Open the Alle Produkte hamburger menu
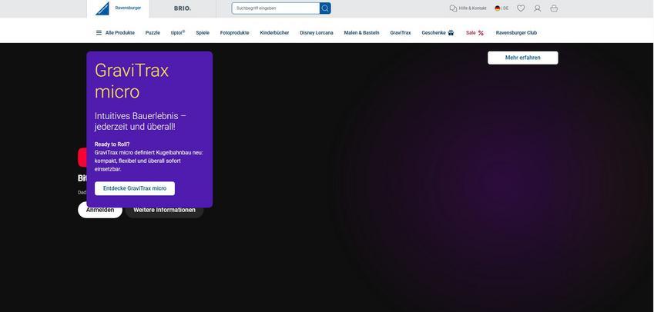Screen dimensions: 654x312 116,33
